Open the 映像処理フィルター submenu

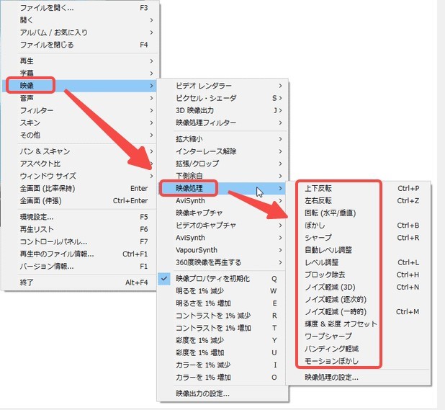pyautogui.click(x=223, y=122)
